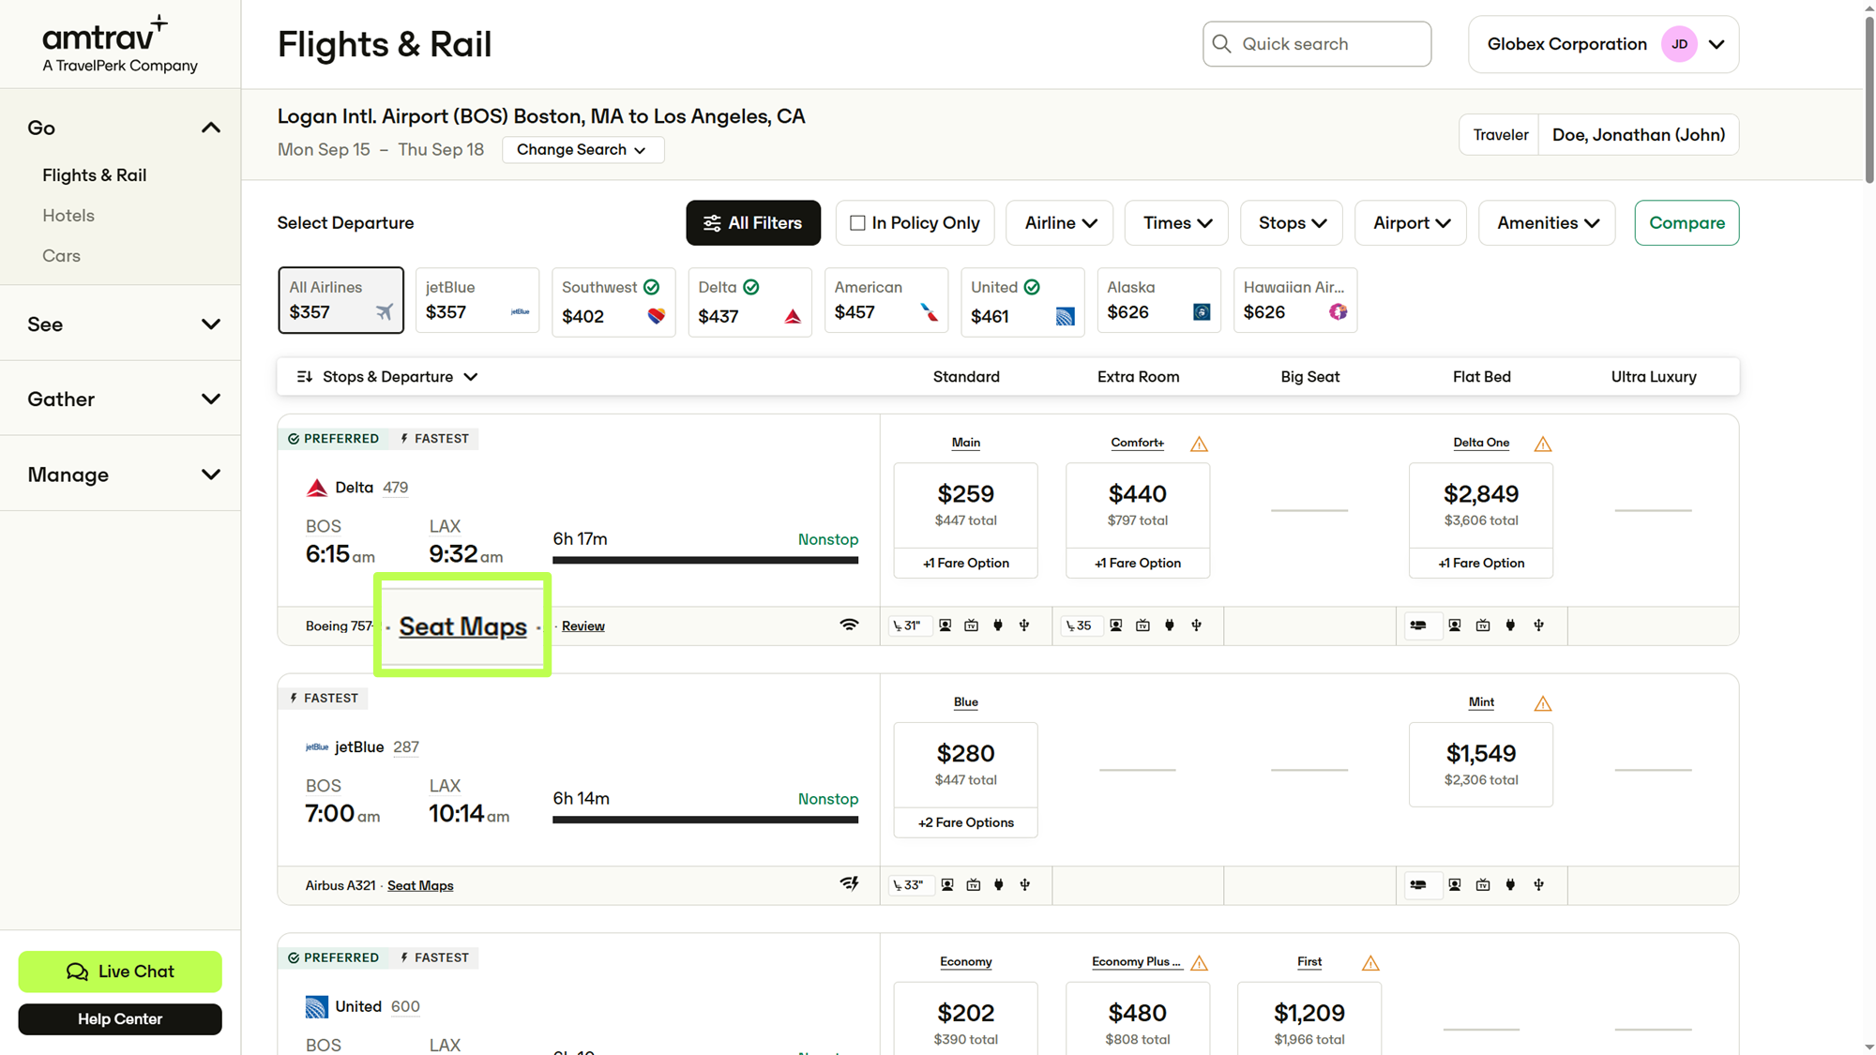This screenshot has width=1876, height=1055.
Task: Open the Airline filter dropdown
Action: point(1059,223)
